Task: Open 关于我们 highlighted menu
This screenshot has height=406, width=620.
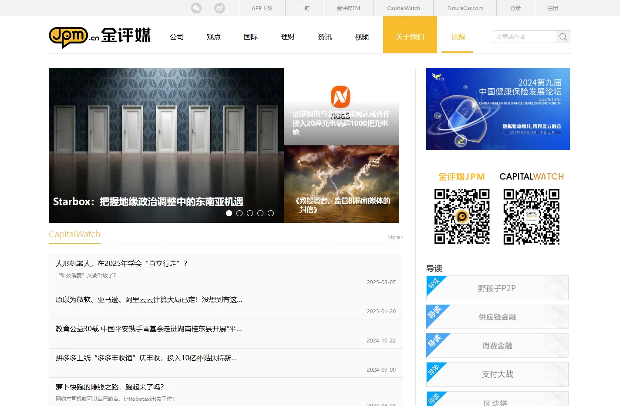Action: point(410,34)
